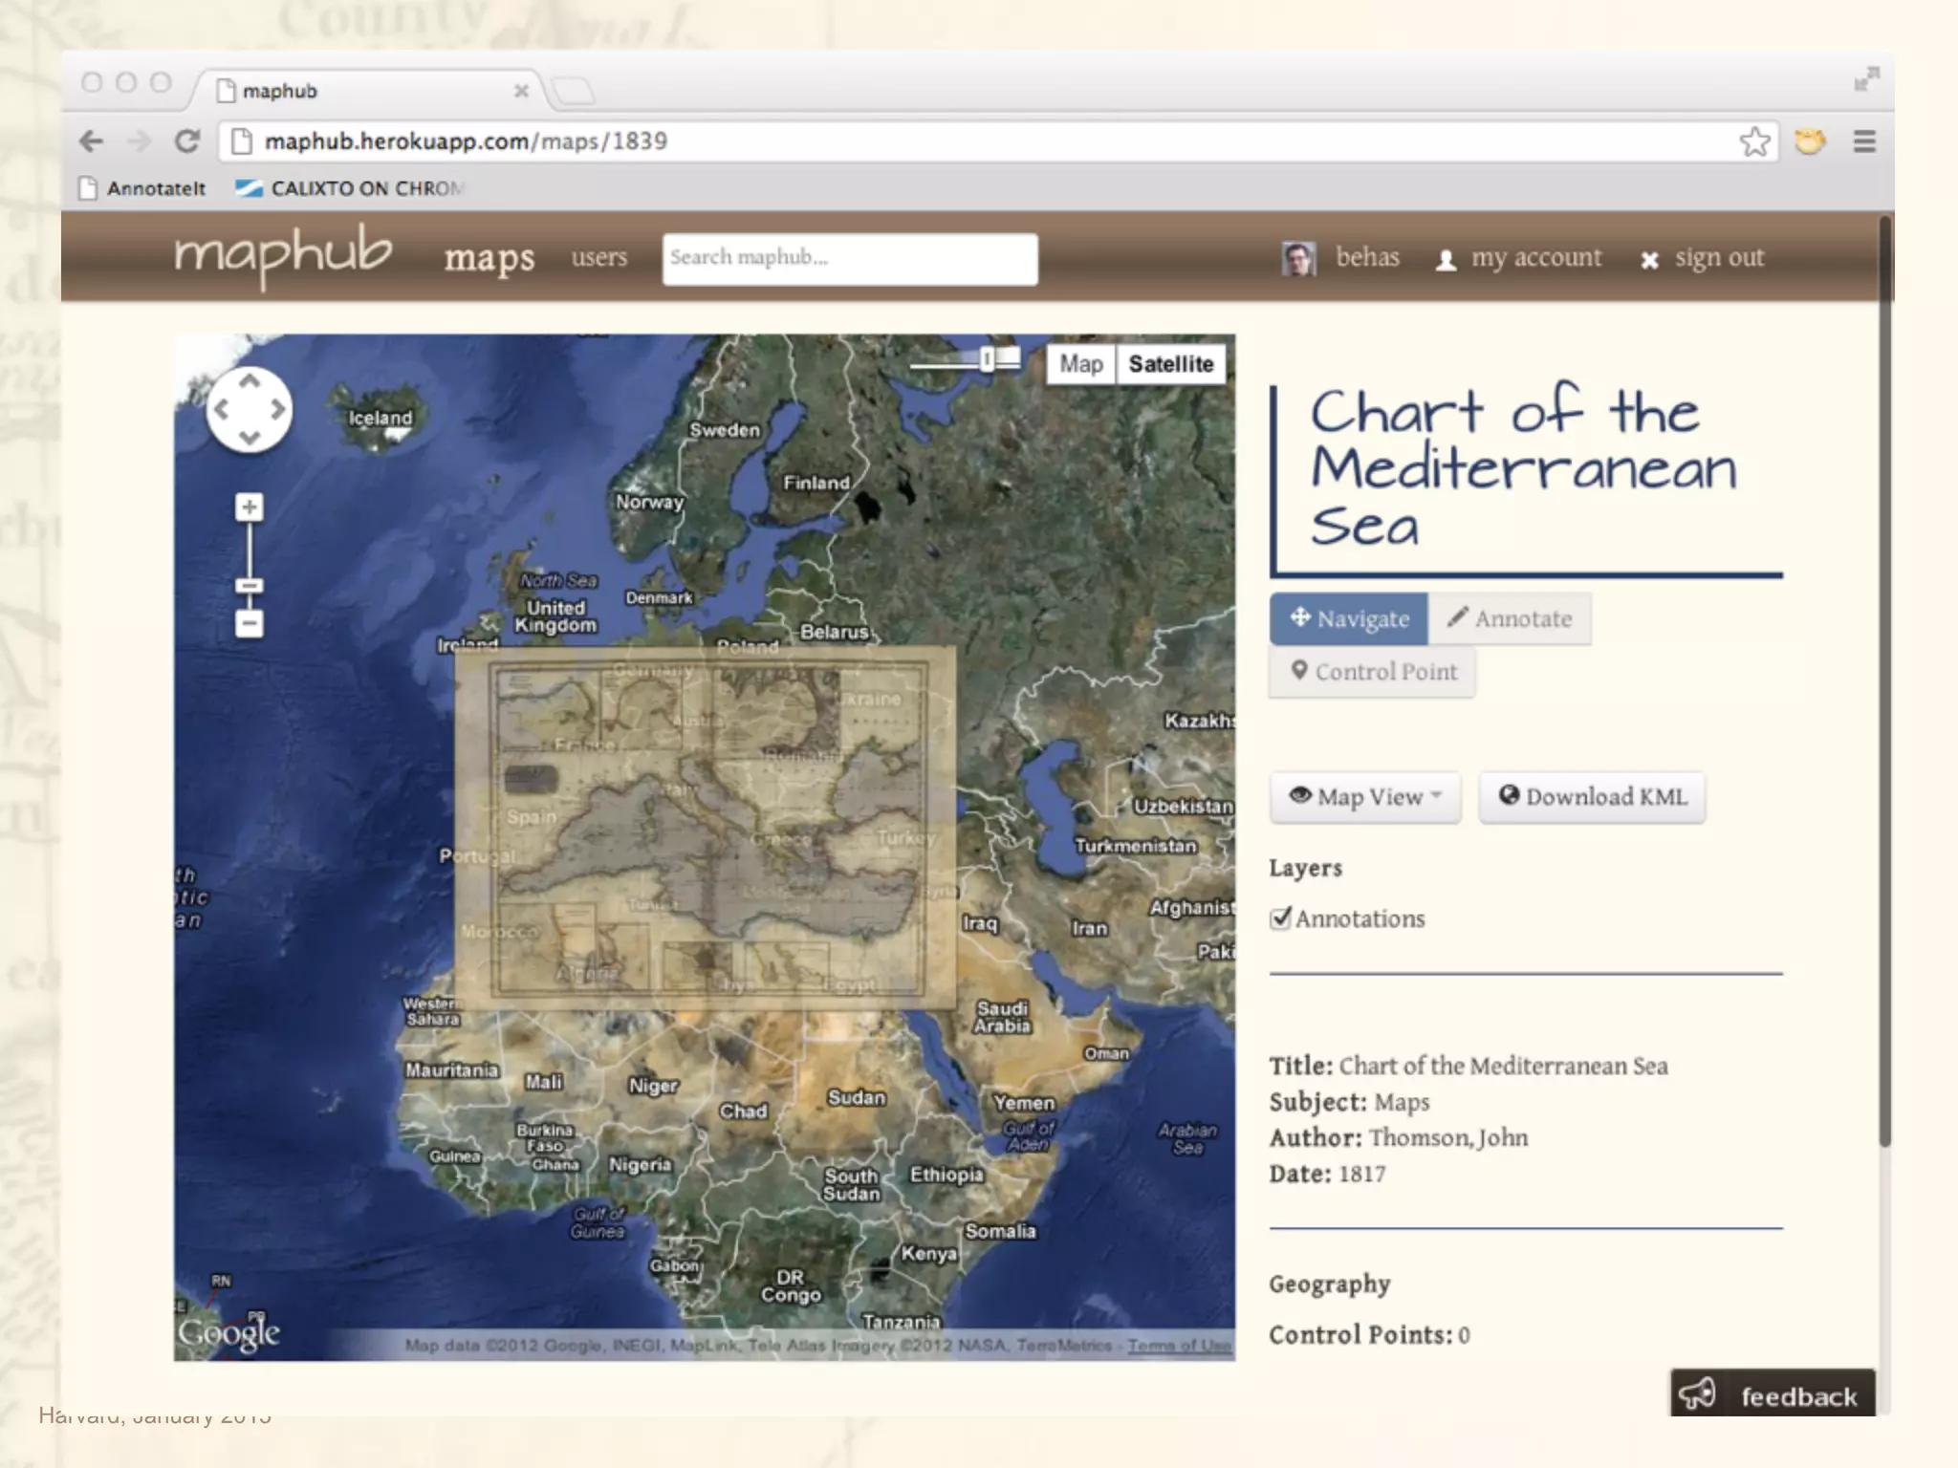Open the Chrome hamburger menu
This screenshot has width=1958, height=1468.
1863,141
